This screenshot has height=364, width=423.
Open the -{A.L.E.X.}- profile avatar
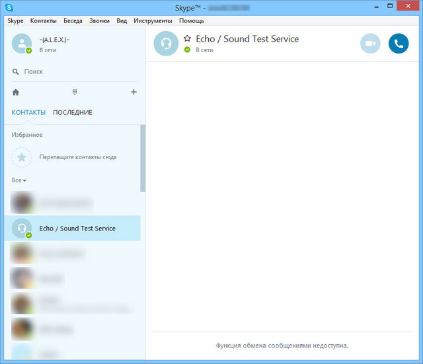tap(22, 44)
